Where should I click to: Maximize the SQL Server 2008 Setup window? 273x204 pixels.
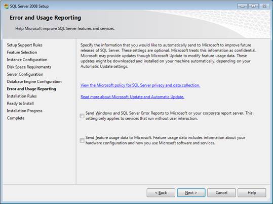253,6
